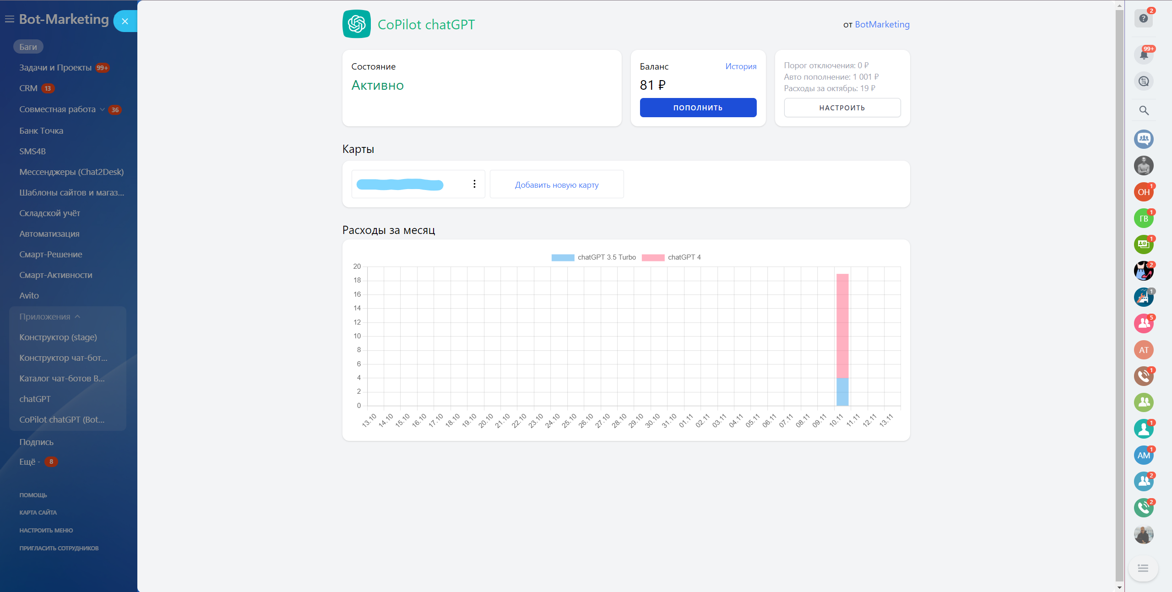The image size is (1172, 592).
Task: Open Задачи и Проекты menu item
Action: pyautogui.click(x=55, y=68)
